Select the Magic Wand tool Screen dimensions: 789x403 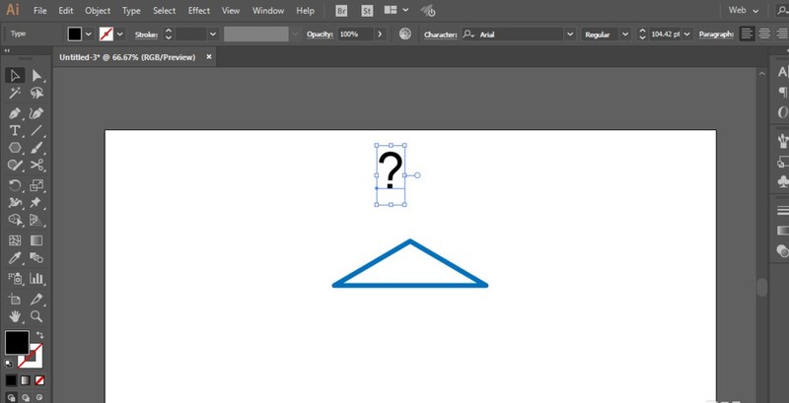[x=15, y=93]
